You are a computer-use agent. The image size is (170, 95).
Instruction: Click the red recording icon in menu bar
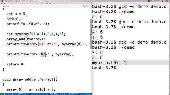point(149,1)
